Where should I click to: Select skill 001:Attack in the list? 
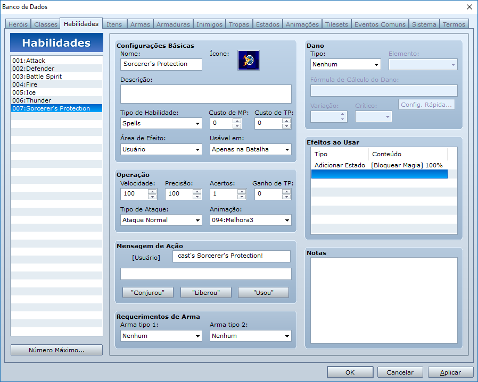point(57,60)
